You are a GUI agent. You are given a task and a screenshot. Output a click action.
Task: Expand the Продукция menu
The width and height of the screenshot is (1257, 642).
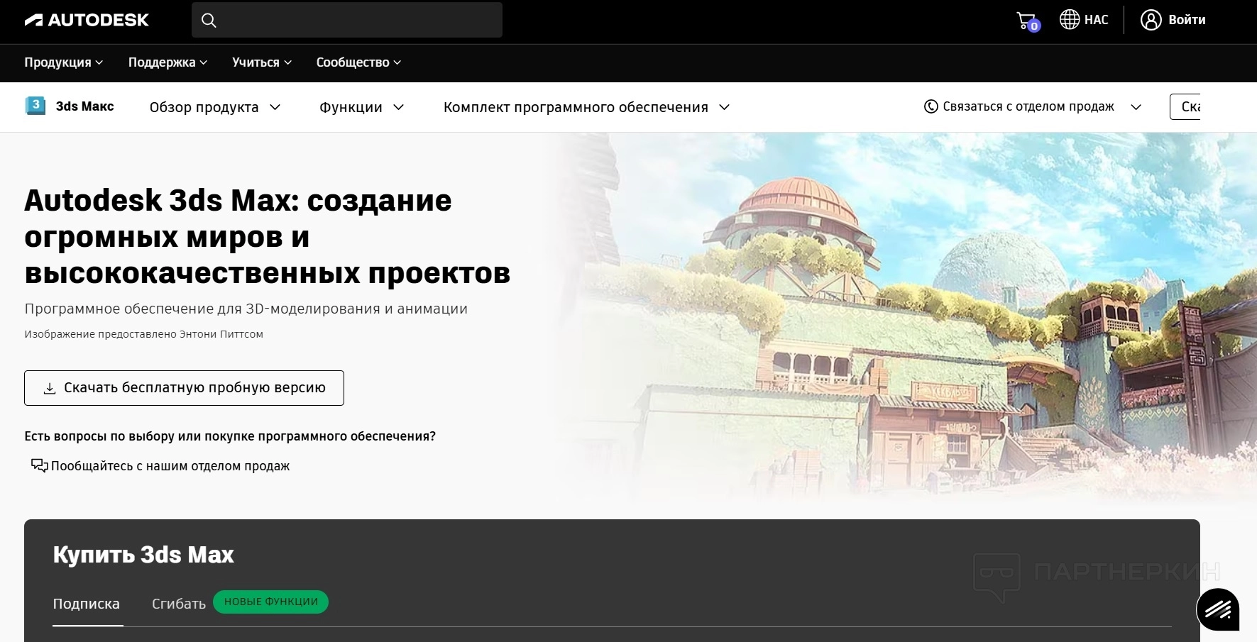coord(64,62)
